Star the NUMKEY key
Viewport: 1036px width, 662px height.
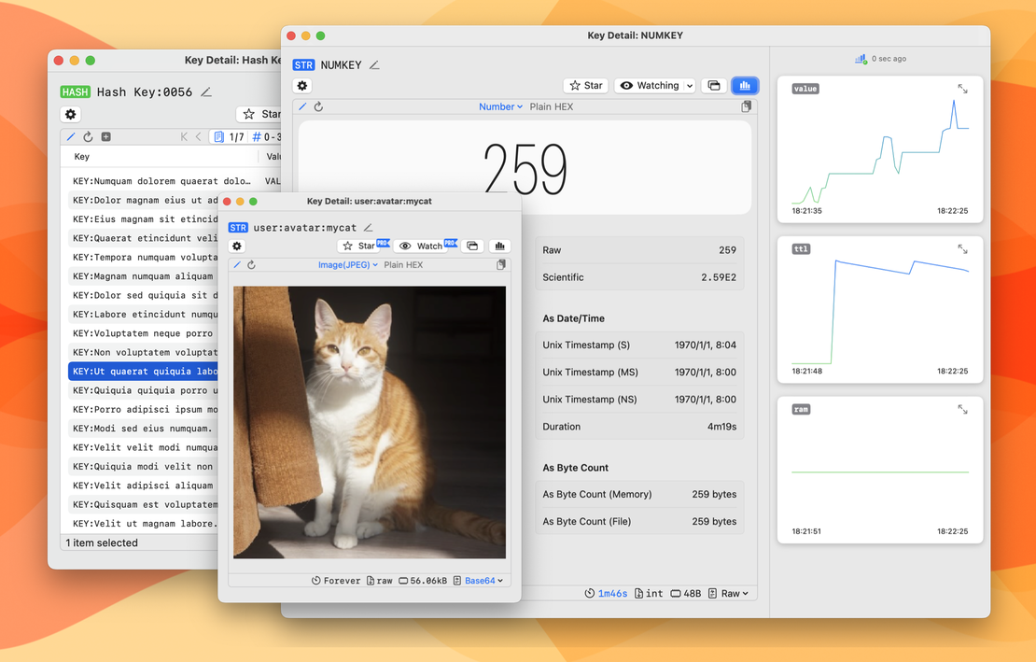[585, 85]
